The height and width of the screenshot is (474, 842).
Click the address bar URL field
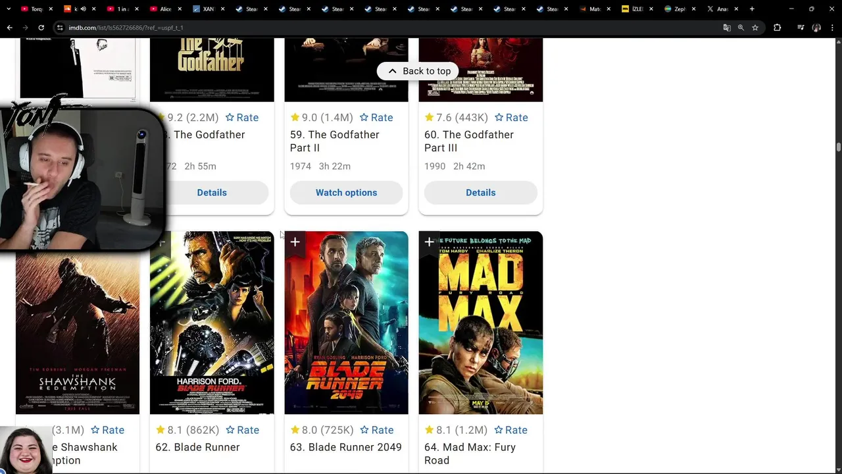388,28
